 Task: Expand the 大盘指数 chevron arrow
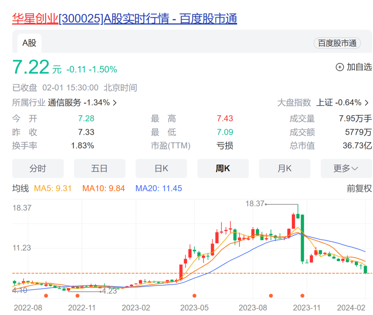pyautogui.click(x=367, y=103)
